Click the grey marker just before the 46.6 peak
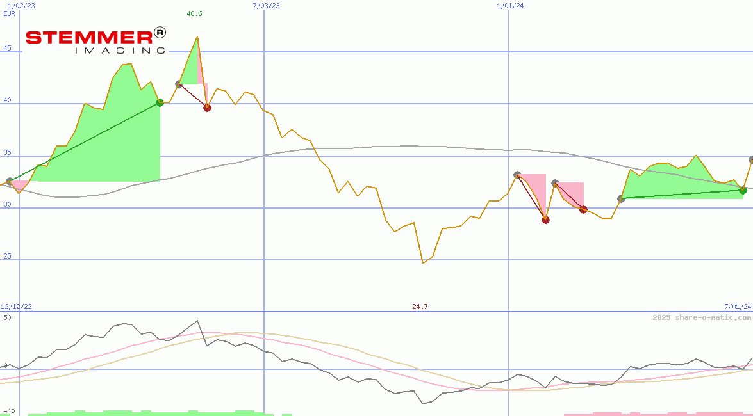The height and width of the screenshot is (416, 753). point(179,84)
